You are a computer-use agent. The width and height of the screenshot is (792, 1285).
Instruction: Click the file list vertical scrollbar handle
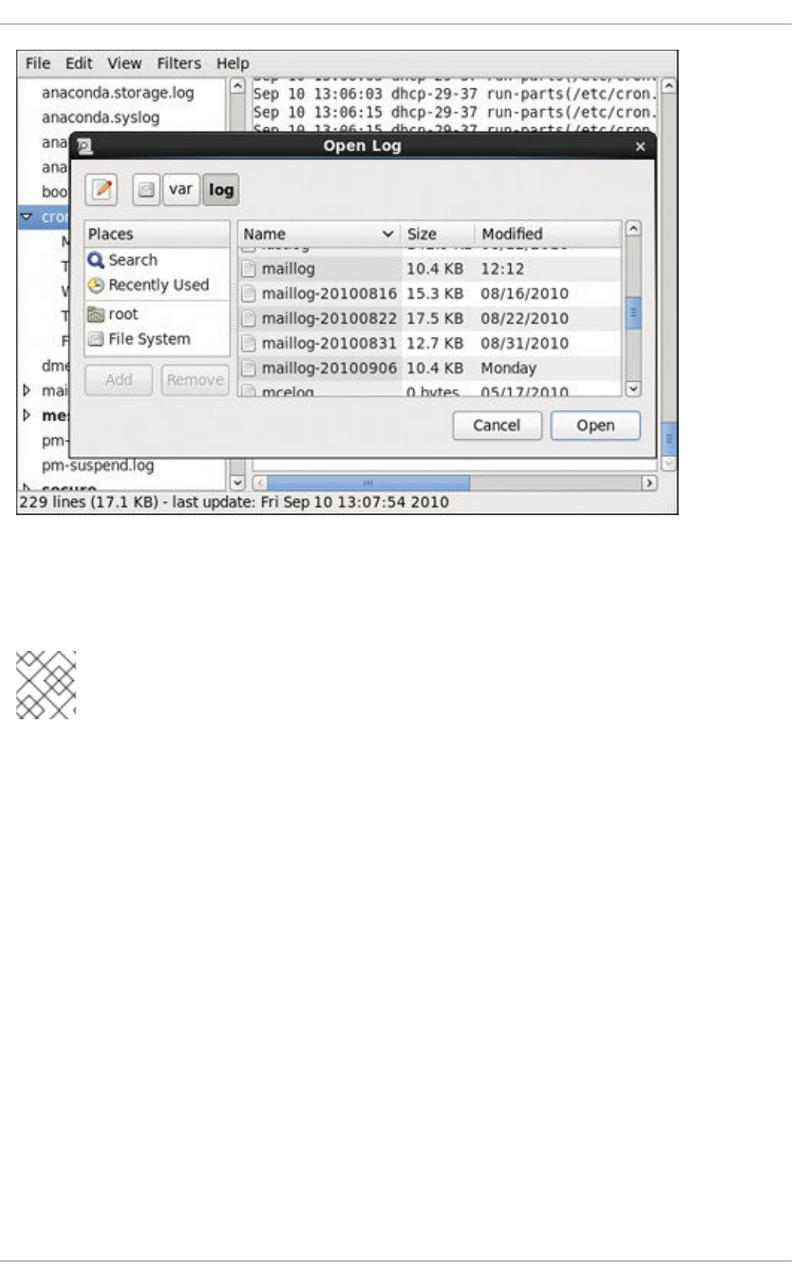pos(633,313)
